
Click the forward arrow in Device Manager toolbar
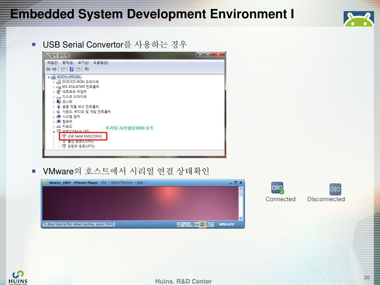pyautogui.click(x=54, y=69)
